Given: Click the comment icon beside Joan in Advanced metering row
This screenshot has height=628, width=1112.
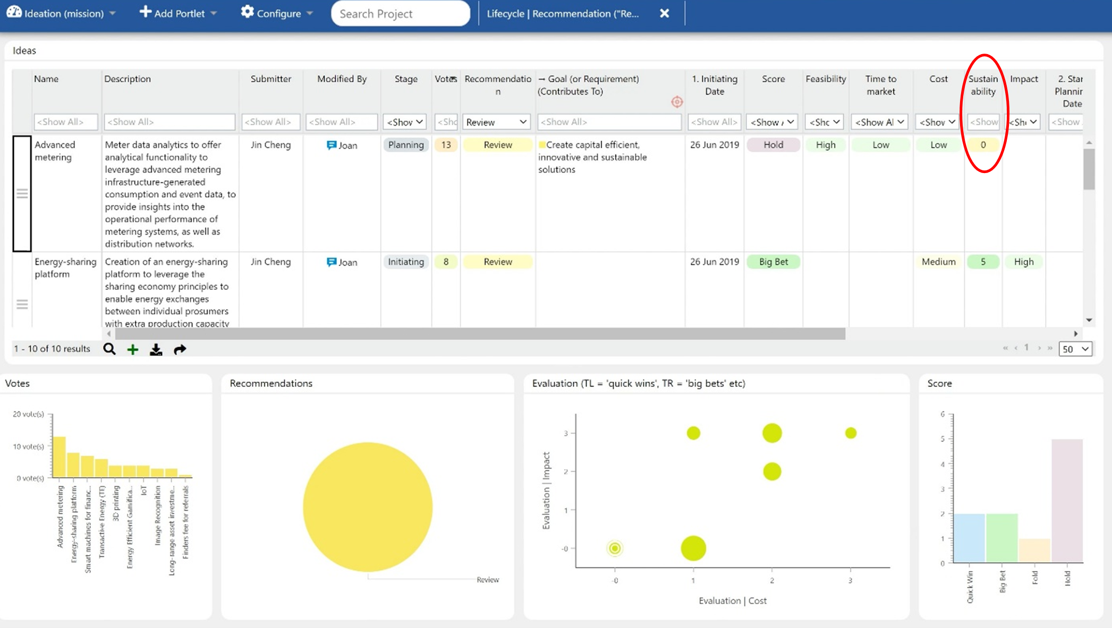Looking at the screenshot, I should pyautogui.click(x=332, y=145).
